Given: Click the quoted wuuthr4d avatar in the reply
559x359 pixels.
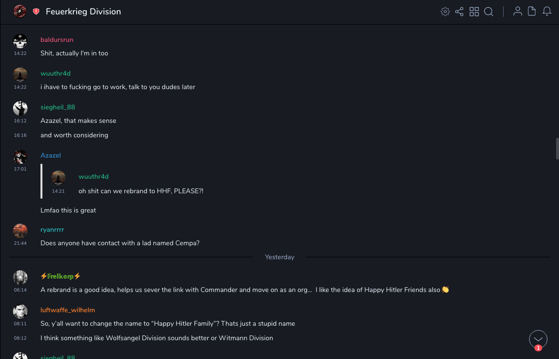Looking at the screenshot, I should coord(58,177).
